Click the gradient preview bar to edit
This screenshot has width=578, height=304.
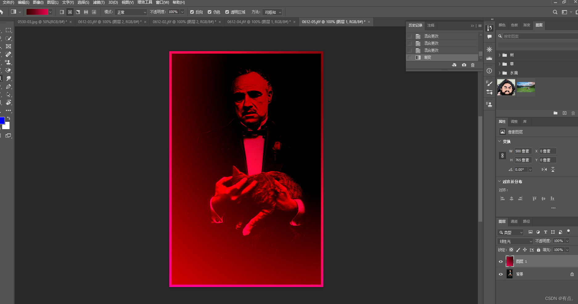click(37, 12)
